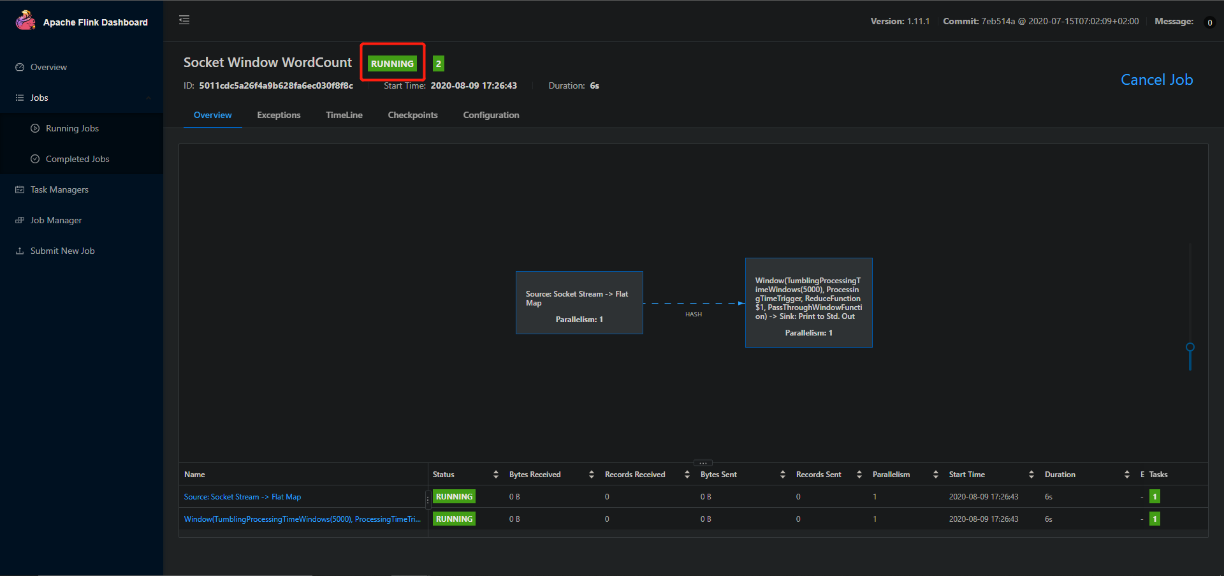Sort the table by Records Sent
Viewport: 1224px width, 576px height.
tap(859, 474)
